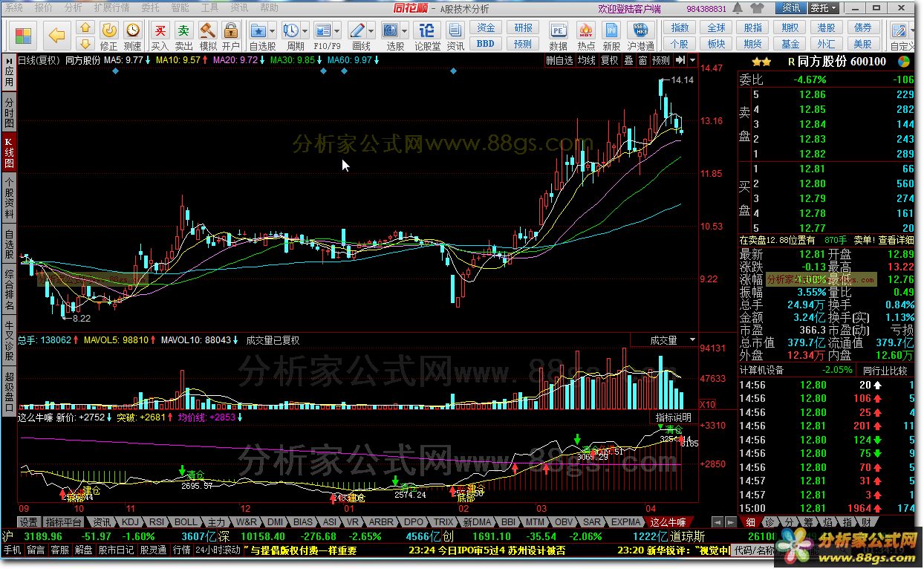Click the page-down yellow arrow icon
Image resolution: width=924 pixels, height=569 pixels.
click(85, 42)
